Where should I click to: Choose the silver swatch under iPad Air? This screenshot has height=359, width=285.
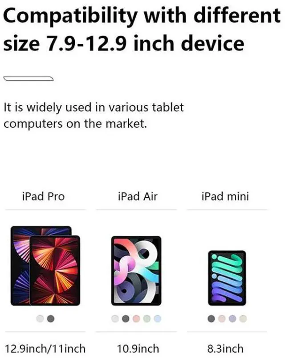115,318
